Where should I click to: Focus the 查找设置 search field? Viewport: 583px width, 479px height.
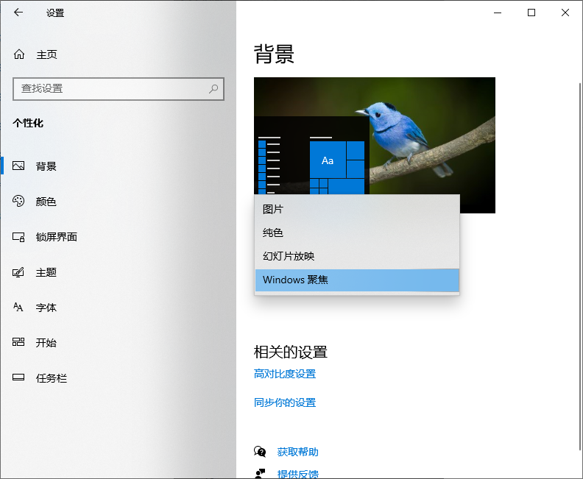119,89
